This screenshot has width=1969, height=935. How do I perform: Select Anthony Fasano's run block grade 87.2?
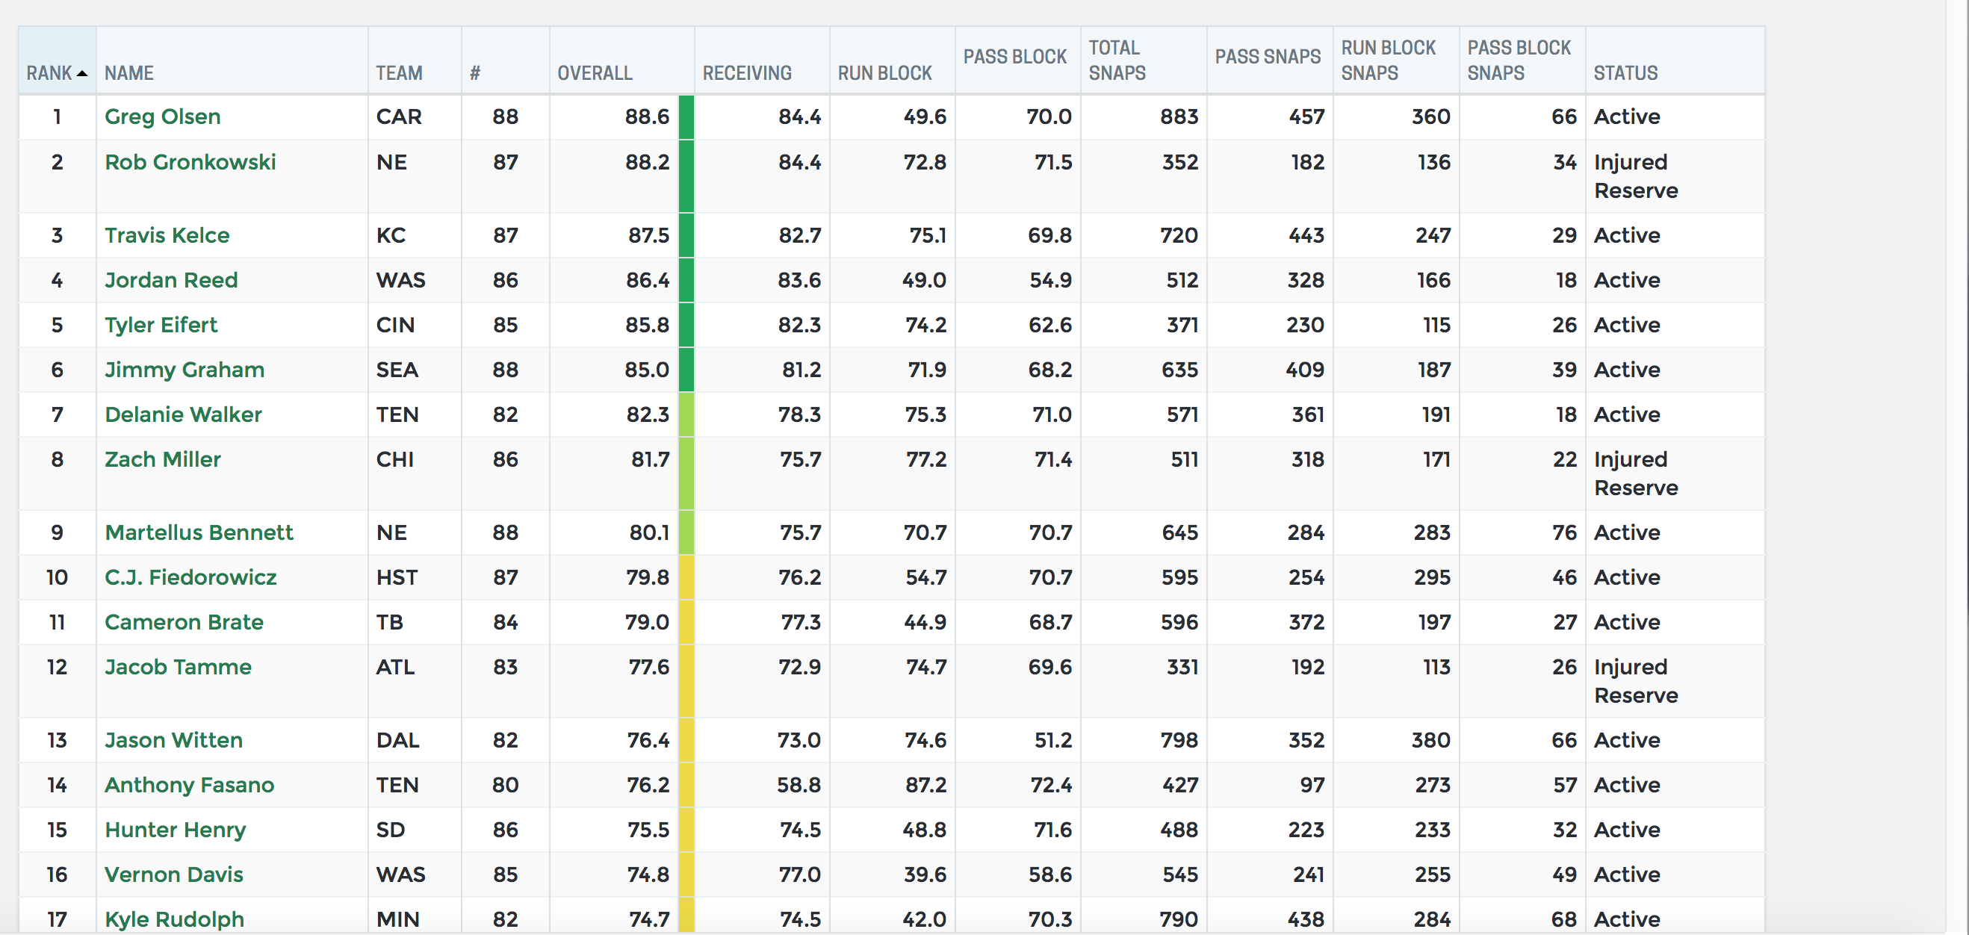tap(925, 786)
